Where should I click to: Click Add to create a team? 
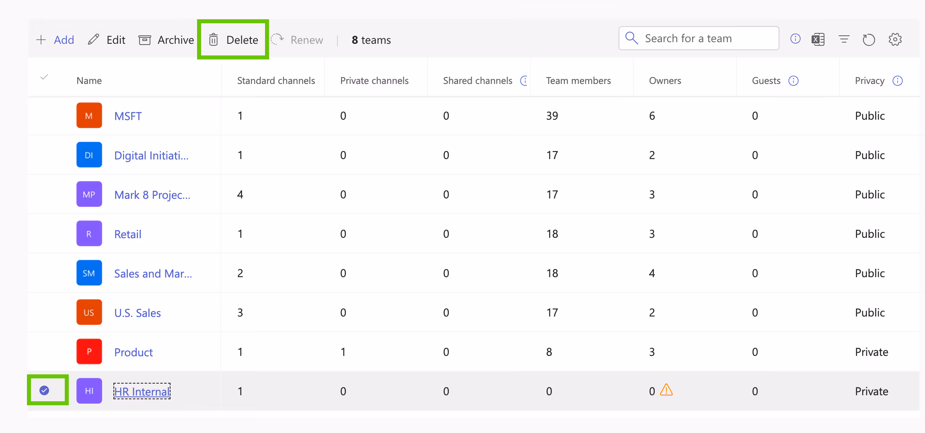[x=55, y=40]
